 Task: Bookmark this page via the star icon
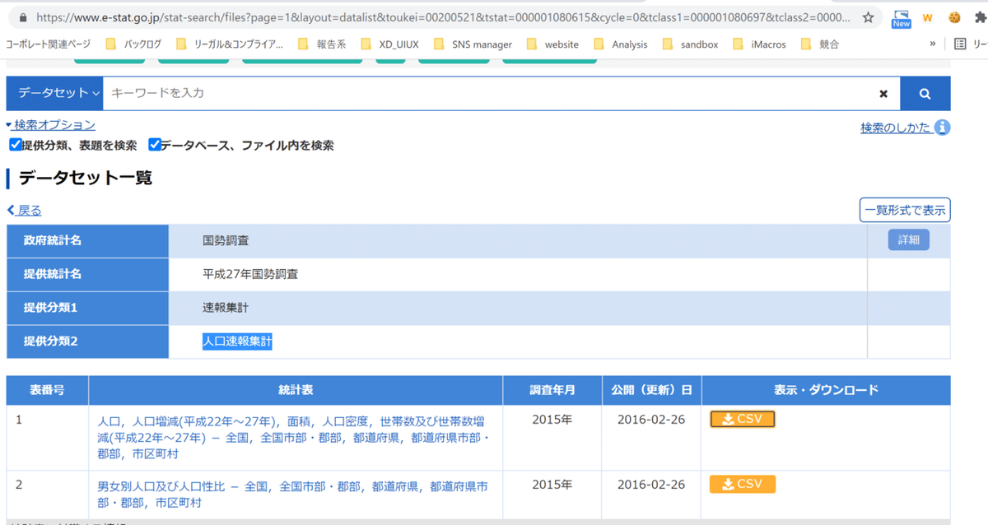pos(867,16)
